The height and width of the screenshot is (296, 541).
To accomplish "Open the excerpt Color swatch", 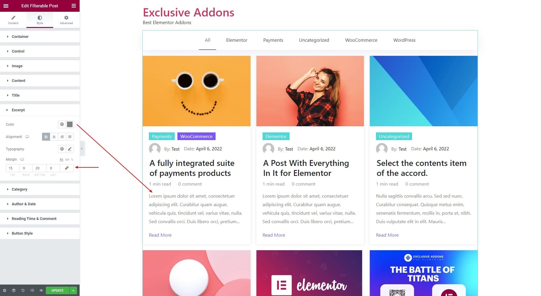I will pos(70,124).
